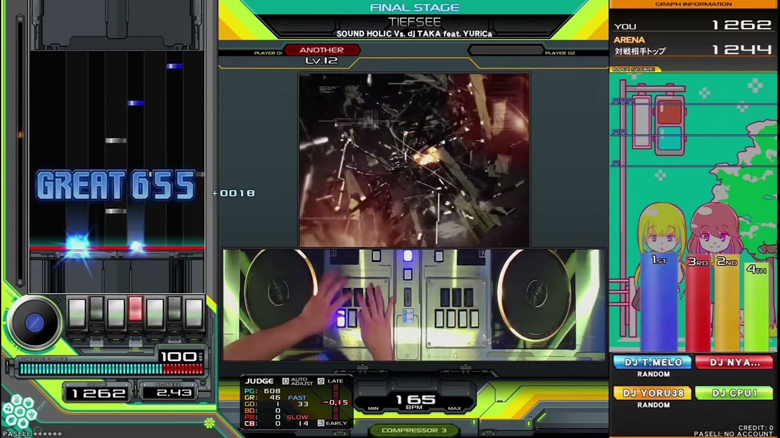
Task: Click the PR: 0 count
Action: click(262, 417)
